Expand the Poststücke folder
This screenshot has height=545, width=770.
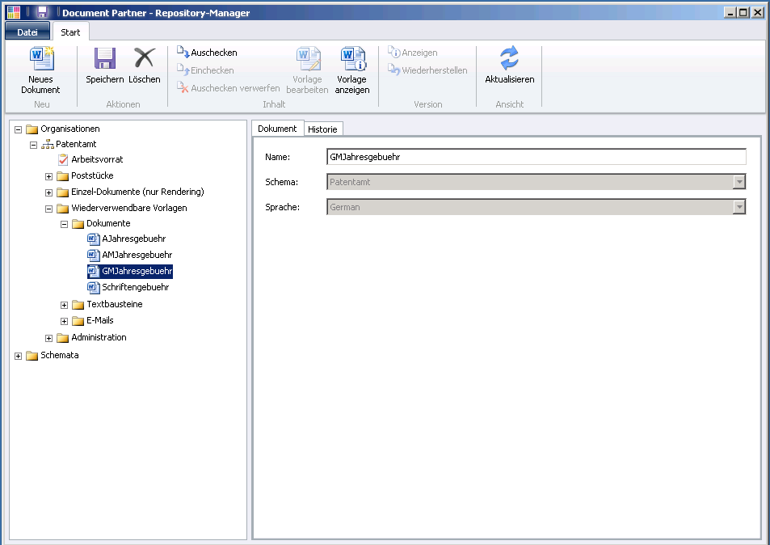tap(48, 175)
